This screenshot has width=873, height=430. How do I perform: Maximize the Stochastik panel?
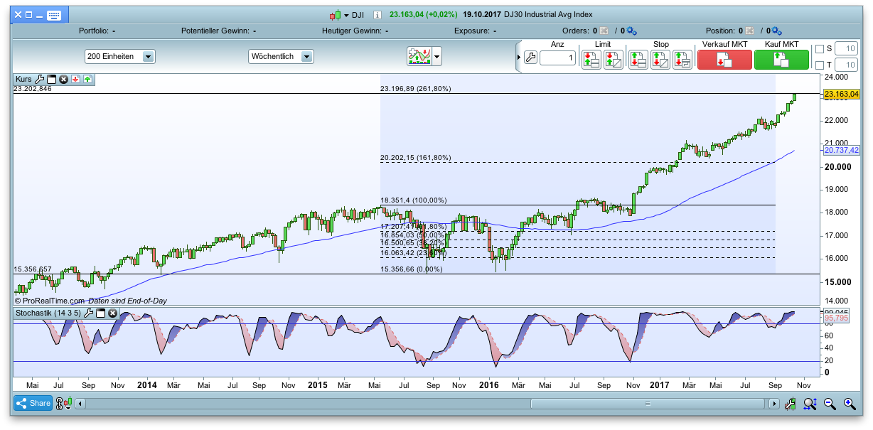[x=100, y=313]
